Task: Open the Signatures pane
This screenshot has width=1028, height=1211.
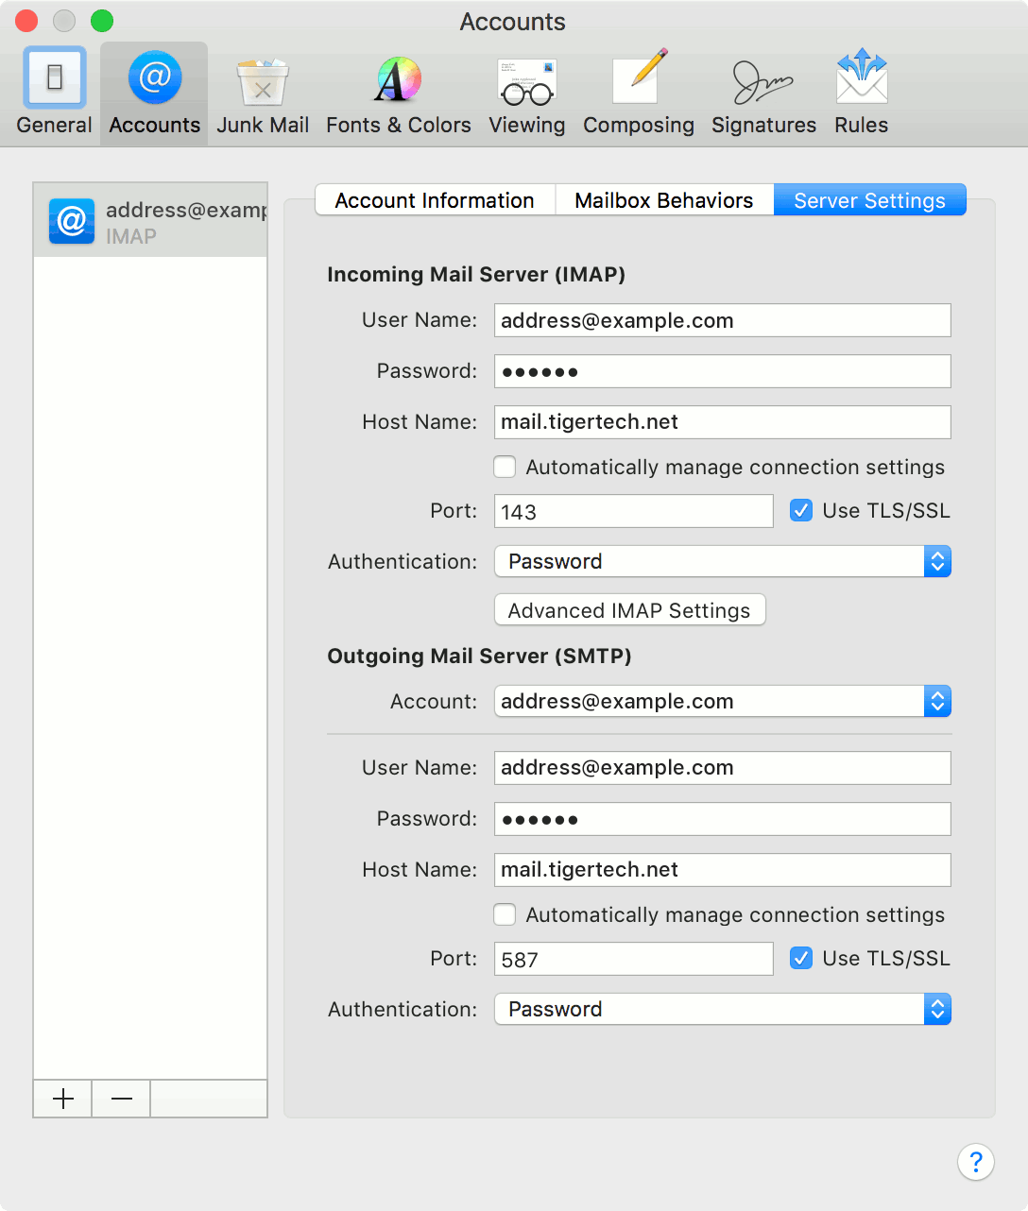Action: click(762, 90)
